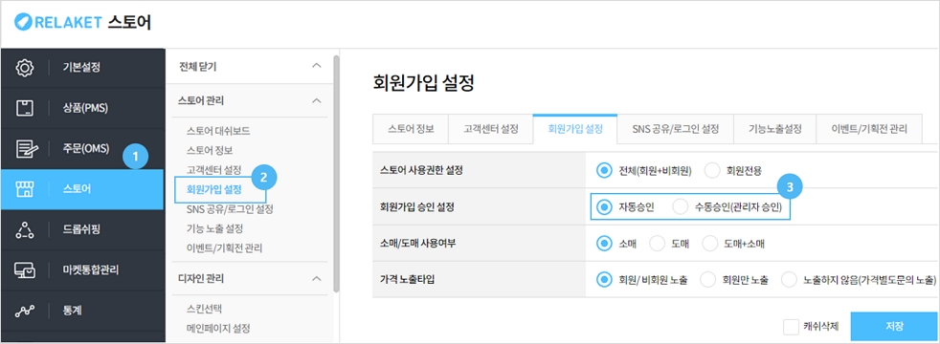
Task: Collapse the 디자인 관리 section chevron
Action: (x=317, y=278)
